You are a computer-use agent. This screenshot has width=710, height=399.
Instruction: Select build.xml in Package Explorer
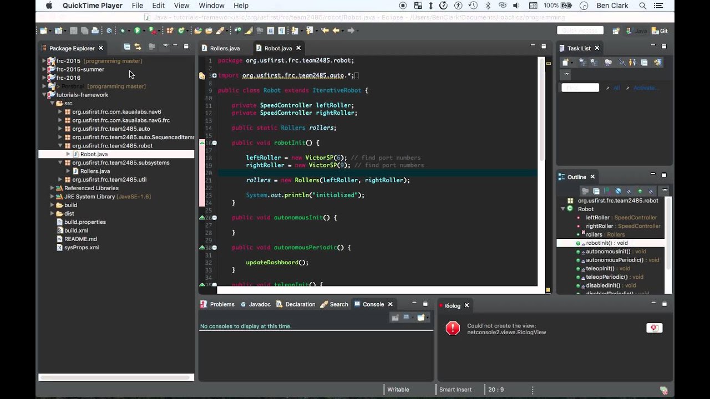pos(76,231)
